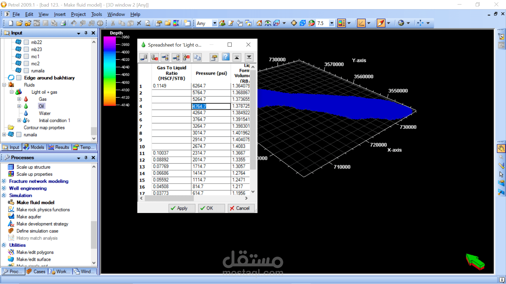
Task: Click the delete last row icon in spreadsheet
Action: 154,57
